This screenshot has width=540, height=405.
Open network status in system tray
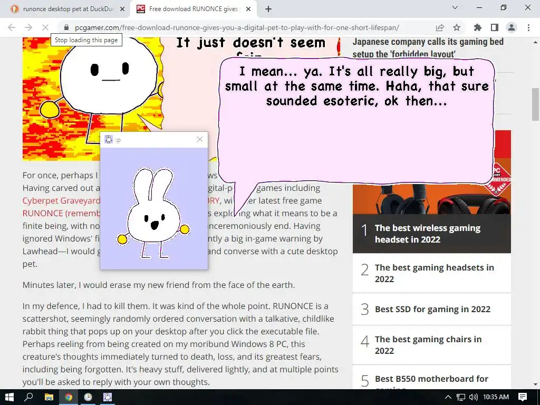tap(461, 397)
